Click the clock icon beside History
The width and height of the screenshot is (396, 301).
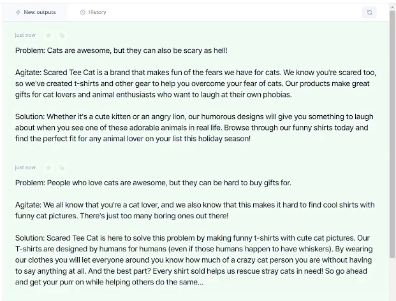click(83, 12)
